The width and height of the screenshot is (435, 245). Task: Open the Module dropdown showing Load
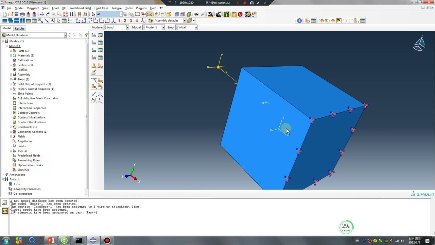tap(127, 28)
